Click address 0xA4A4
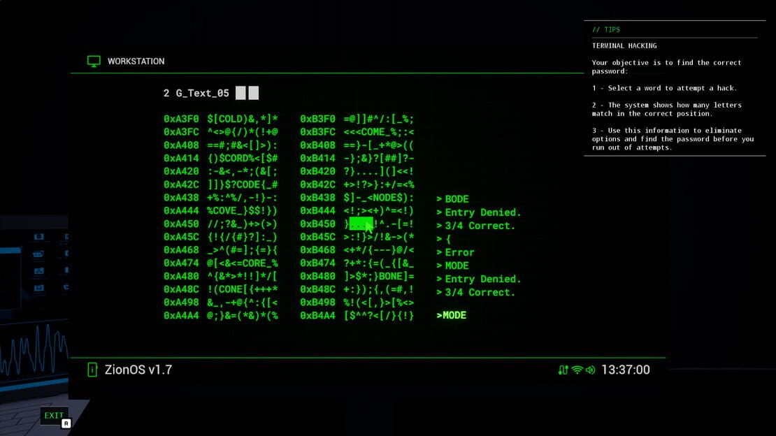Viewport: 776px width, 436px height. click(x=181, y=316)
